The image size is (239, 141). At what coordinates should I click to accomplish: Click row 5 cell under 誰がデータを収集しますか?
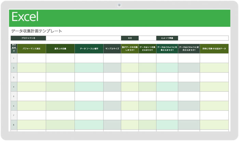[x=130, y=96]
